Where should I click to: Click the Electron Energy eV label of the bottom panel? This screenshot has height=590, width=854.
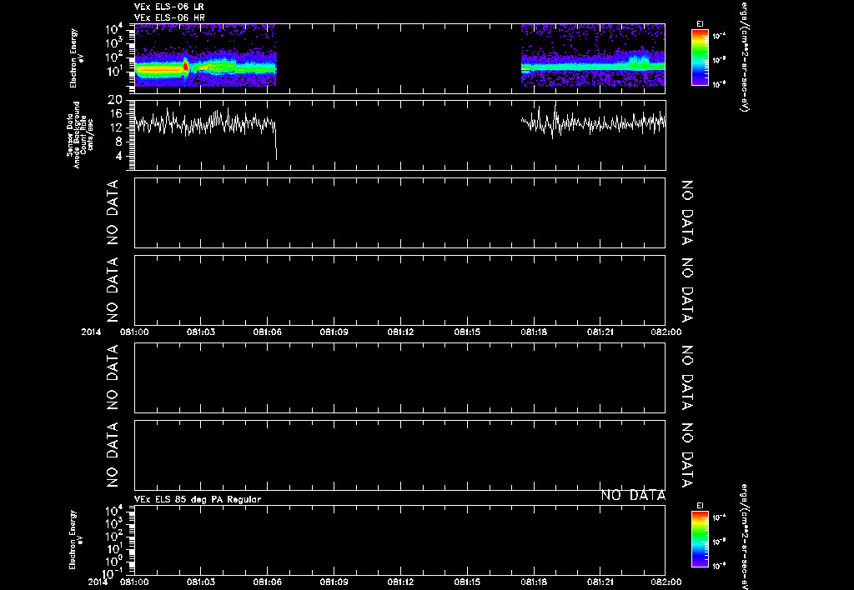tap(76, 540)
